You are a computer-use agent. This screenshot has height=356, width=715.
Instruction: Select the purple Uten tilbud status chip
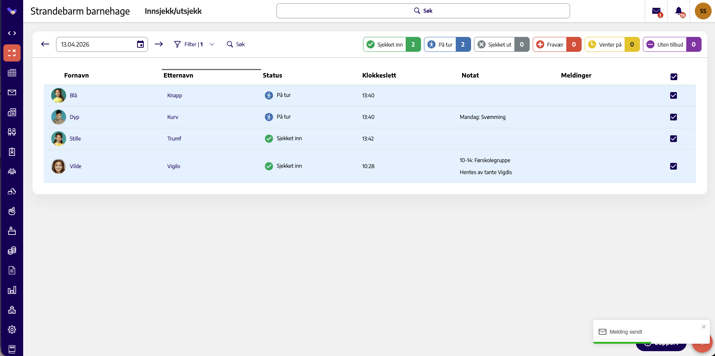pyautogui.click(x=672, y=44)
